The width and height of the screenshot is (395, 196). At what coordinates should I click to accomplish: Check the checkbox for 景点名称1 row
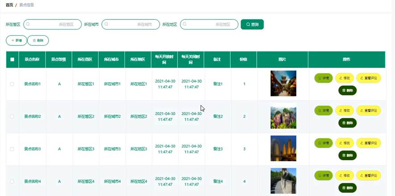[x=12, y=84]
